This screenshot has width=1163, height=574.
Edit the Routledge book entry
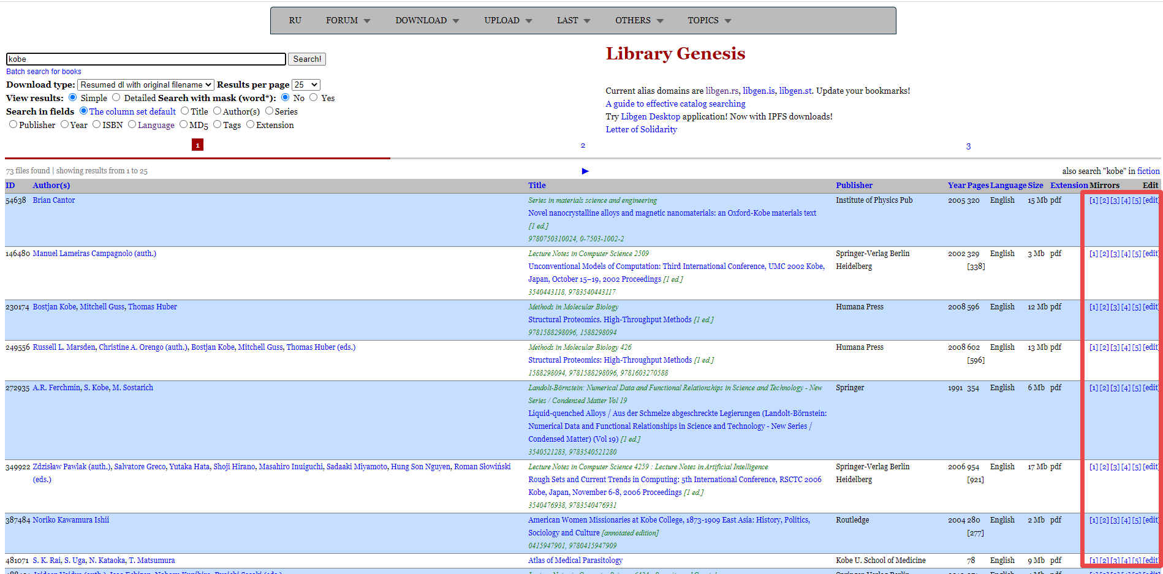point(1151,520)
